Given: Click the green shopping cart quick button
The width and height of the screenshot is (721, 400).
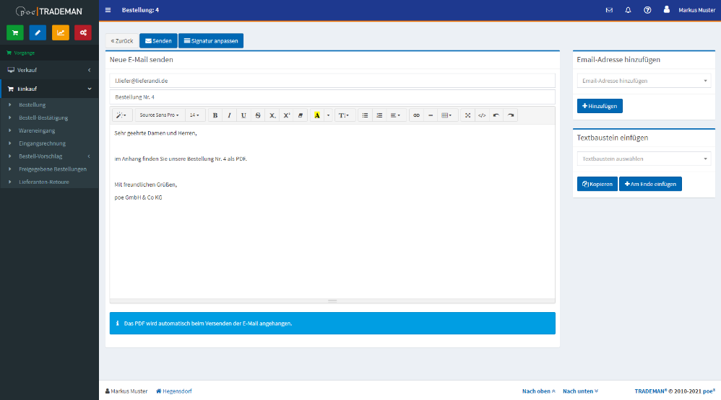Looking at the screenshot, I should [x=15, y=32].
